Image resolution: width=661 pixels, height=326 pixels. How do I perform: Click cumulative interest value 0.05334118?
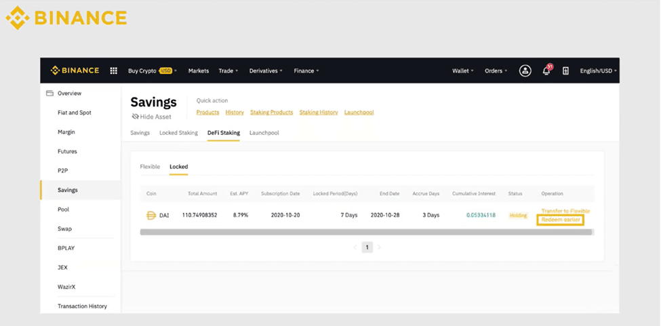[x=481, y=216]
